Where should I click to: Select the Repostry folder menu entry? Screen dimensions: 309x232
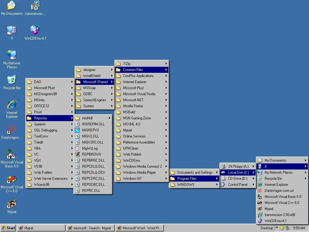click(x=50, y=118)
